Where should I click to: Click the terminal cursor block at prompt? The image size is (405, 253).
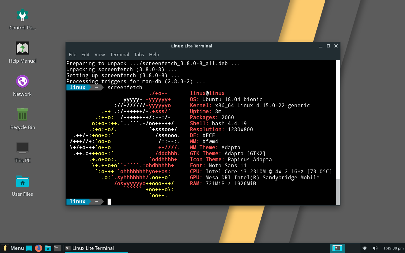click(109, 202)
